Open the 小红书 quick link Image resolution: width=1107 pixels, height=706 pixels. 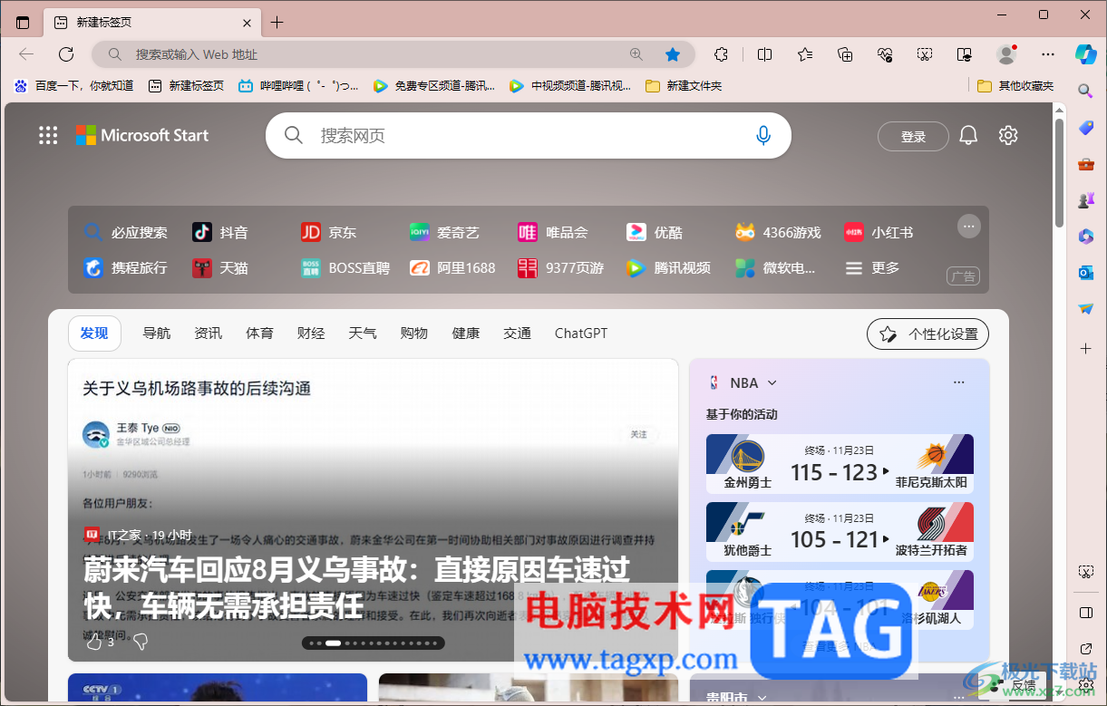coord(879,232)
